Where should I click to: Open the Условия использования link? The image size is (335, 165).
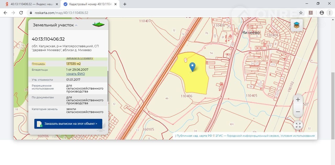click(298, 136)
